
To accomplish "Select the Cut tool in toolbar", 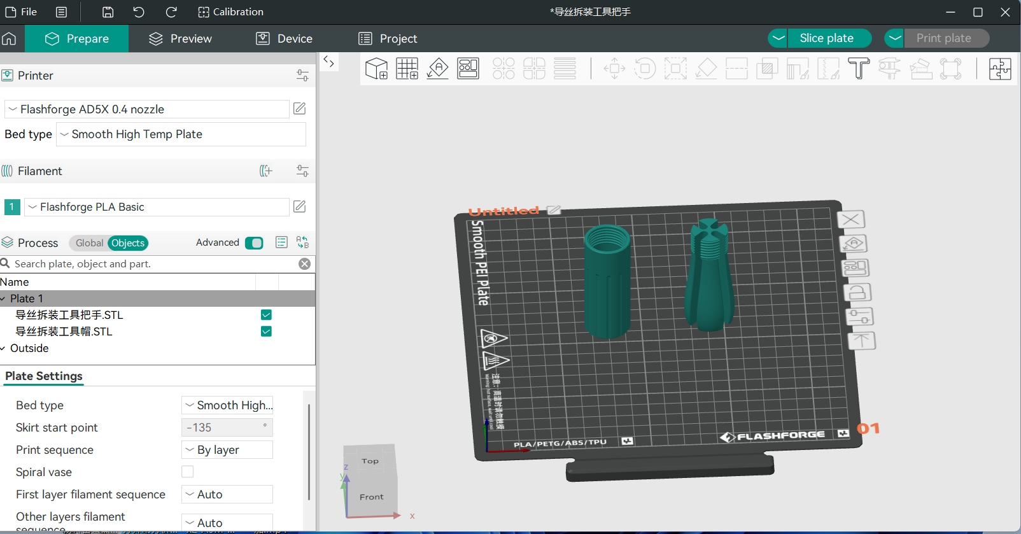I will point(736,68).
